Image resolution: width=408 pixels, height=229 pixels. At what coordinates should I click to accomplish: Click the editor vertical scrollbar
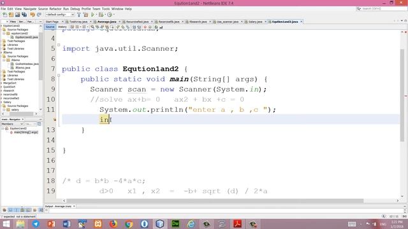[x=402, y=95]
